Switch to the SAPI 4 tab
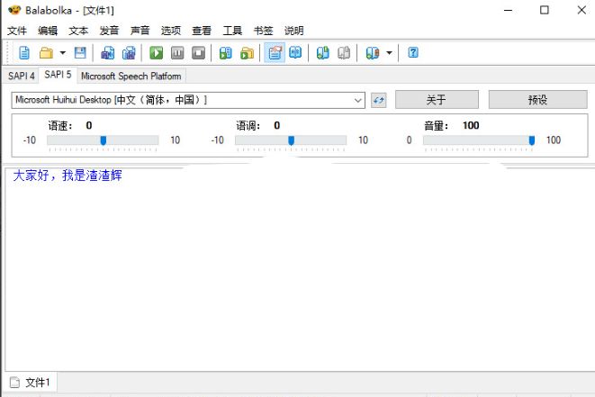This screenshot has width=595, height=397. (x=22, y=76)
